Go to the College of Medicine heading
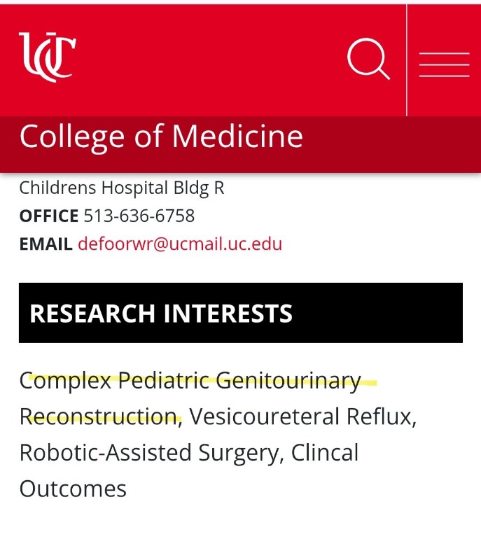 (161, 136)
